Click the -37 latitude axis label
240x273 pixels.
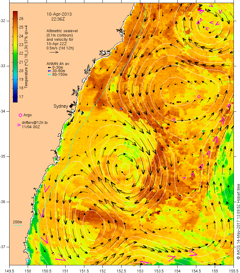tap(3, 247)
